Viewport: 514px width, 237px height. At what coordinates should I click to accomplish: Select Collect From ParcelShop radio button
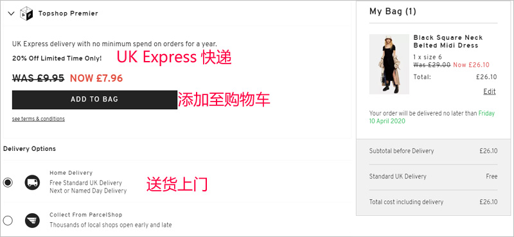click(x=8, y=220)
